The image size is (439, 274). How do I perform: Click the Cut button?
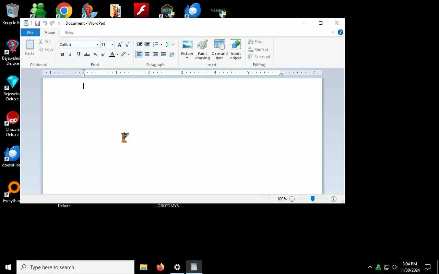pos(45,42)
